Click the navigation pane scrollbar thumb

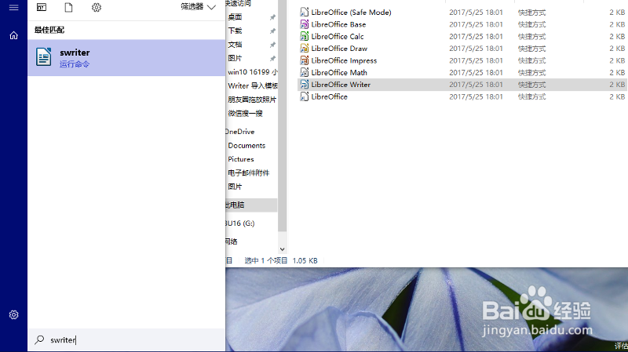click(282, 115)
